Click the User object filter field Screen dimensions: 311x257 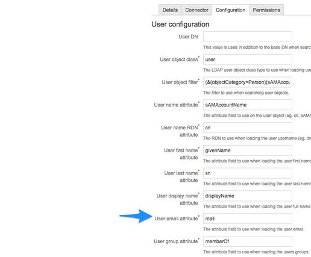tap(248, 82)
